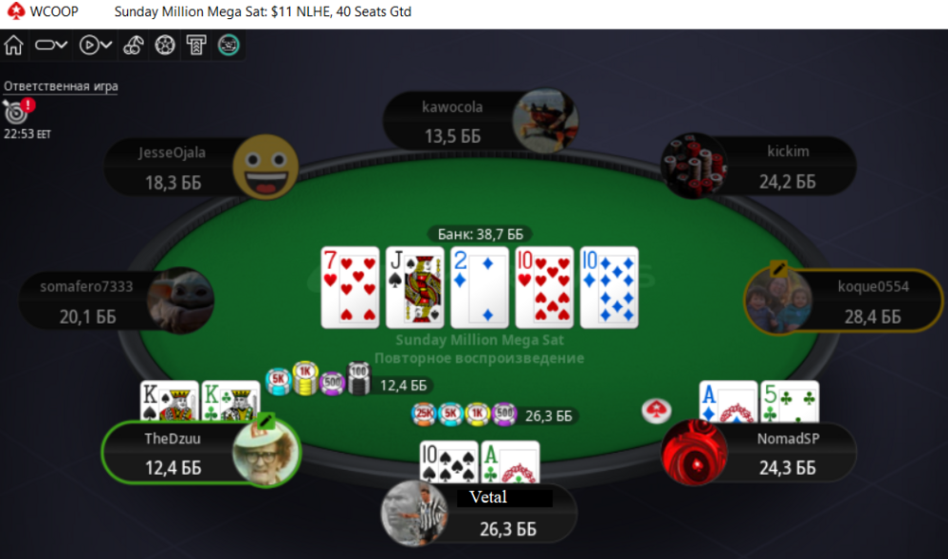948x559 pixels.
Task: Click the Jack of spades board card
Action: [415, 287]
